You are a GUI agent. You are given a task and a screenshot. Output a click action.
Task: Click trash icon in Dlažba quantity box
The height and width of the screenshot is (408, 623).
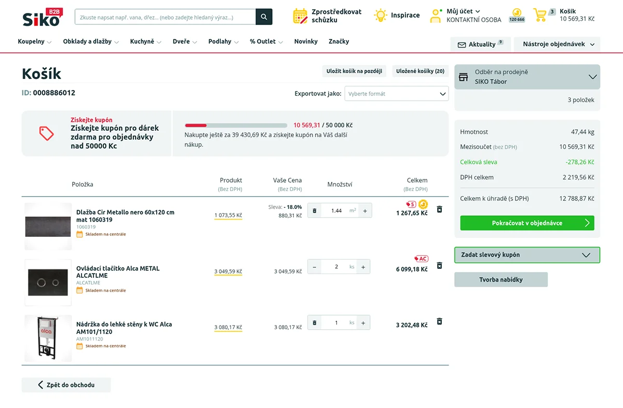[314, 211]
